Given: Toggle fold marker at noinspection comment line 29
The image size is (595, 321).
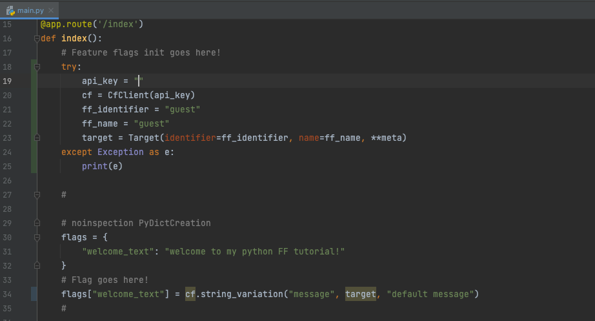Looking at the screenshot, I should click(x=37, y=223).
